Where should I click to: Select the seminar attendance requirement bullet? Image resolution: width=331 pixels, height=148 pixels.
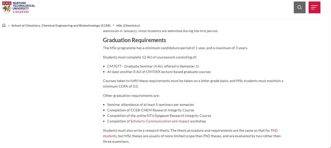pos(151,105)
